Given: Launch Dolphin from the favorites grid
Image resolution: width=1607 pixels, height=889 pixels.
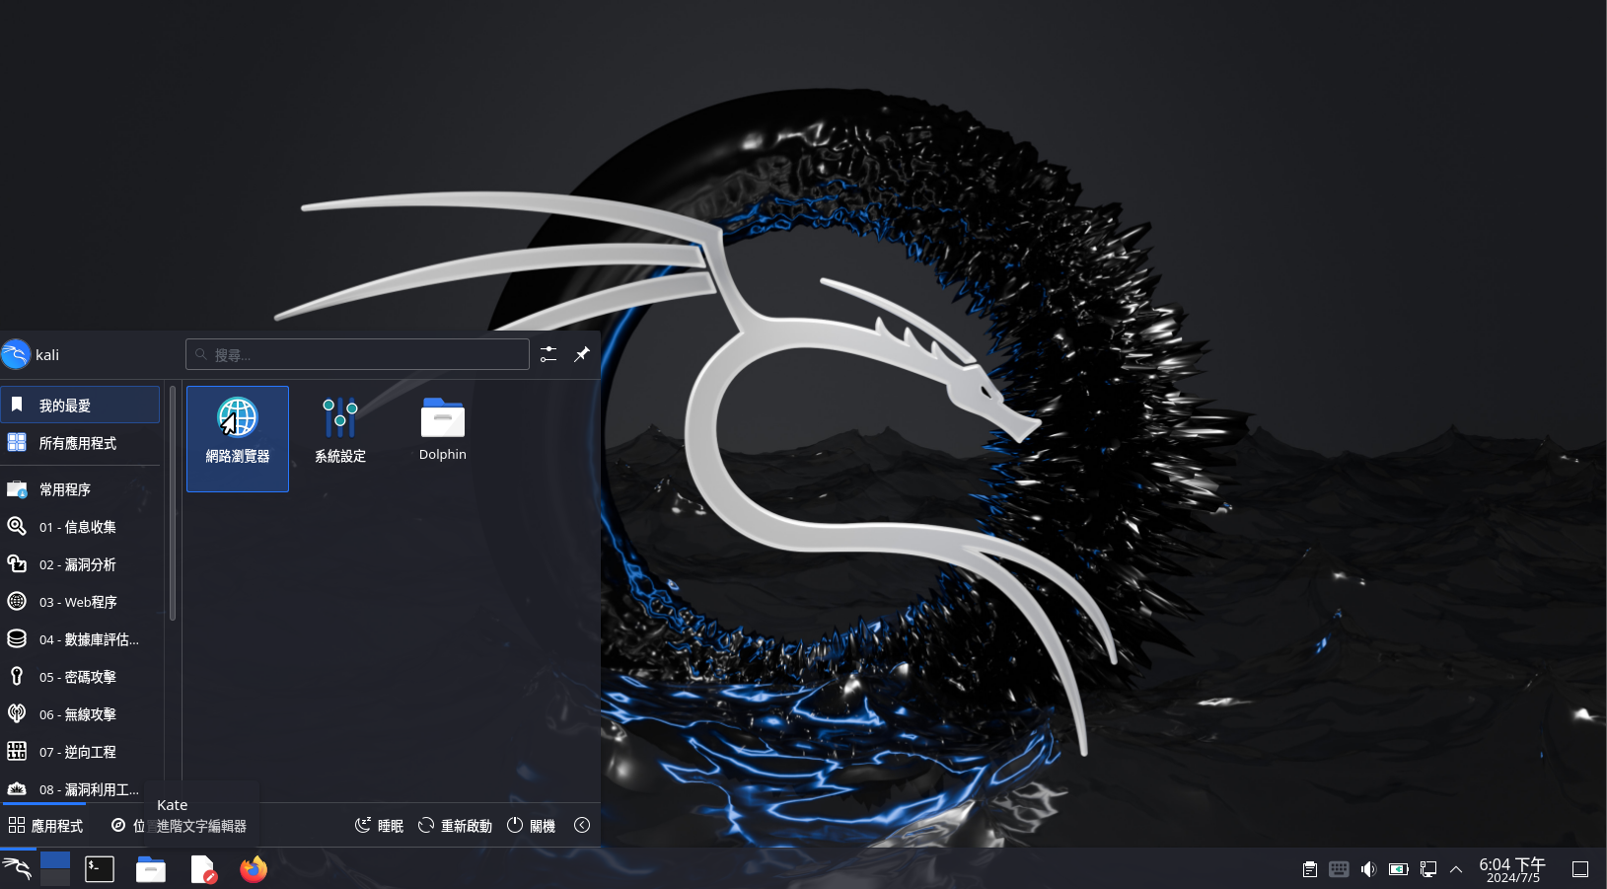Looking at the screenshot, I should [442, 438].
